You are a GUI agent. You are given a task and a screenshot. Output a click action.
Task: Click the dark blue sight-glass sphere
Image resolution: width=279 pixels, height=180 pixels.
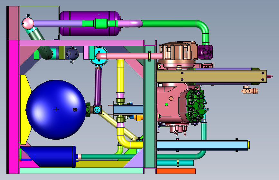[73, 53]
